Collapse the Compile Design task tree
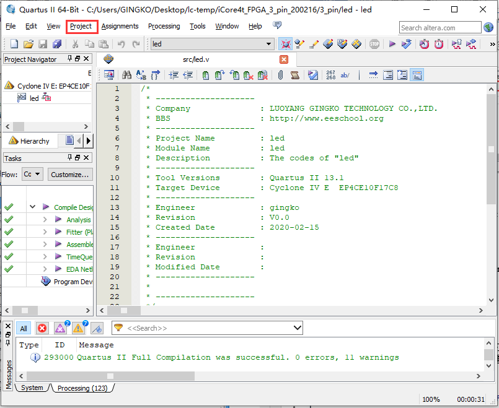 pos(32,207)
